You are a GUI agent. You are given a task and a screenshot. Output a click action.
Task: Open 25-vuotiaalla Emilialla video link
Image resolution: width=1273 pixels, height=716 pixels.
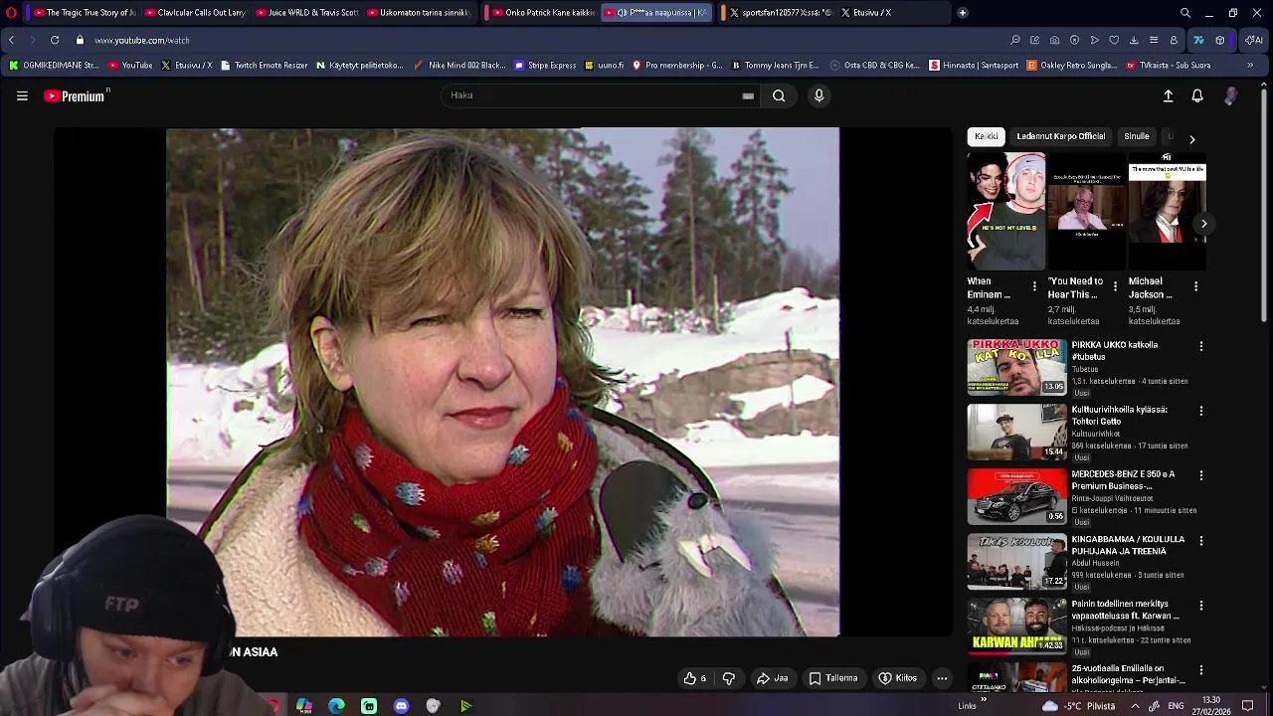pos(1128,674)
